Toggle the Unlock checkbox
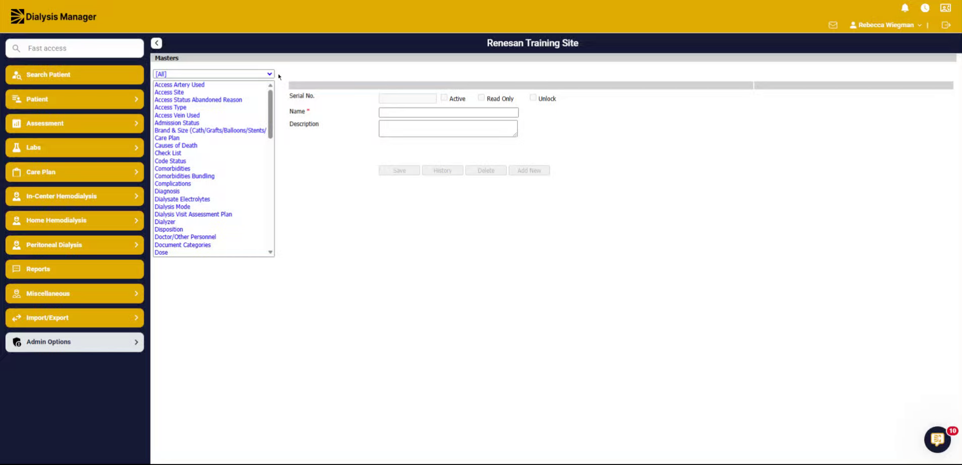The height and width of the screenshot is (465, 962). tap(533, 97)
